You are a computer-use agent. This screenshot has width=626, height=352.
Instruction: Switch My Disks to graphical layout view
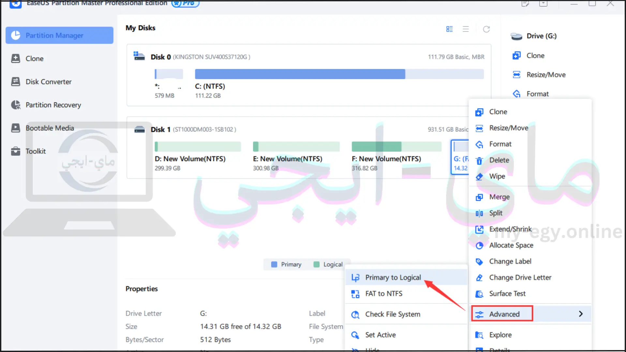[x=450, y=29]
